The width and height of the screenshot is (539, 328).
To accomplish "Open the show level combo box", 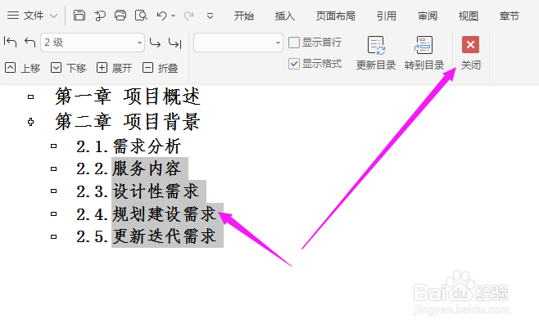I will 238,43.
